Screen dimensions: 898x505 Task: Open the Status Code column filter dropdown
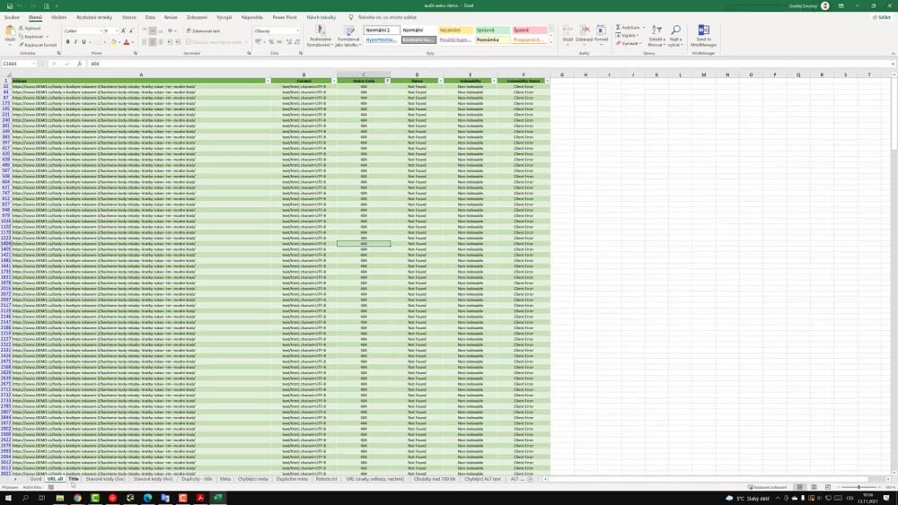[388, 82]
